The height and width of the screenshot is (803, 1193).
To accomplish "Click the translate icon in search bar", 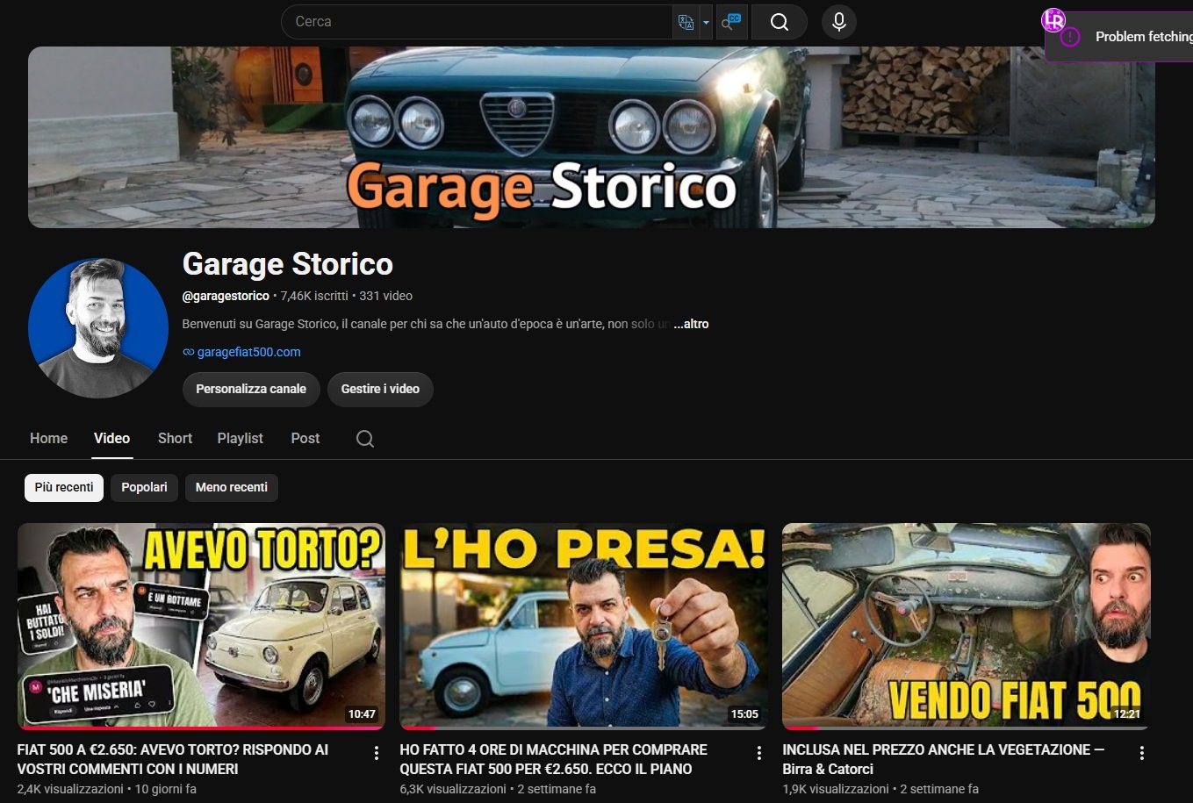I will pos(686,23).
